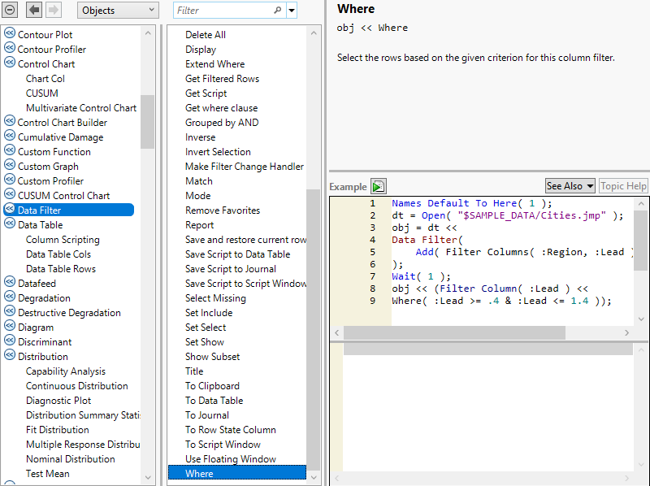Select Extend Where in the message list
This screenshot has width=650, height=486.
[214, 64]
